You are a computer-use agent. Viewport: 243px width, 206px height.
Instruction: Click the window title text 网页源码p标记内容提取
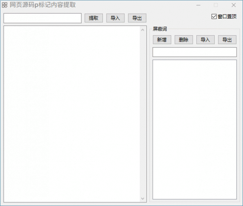(43, 5)
